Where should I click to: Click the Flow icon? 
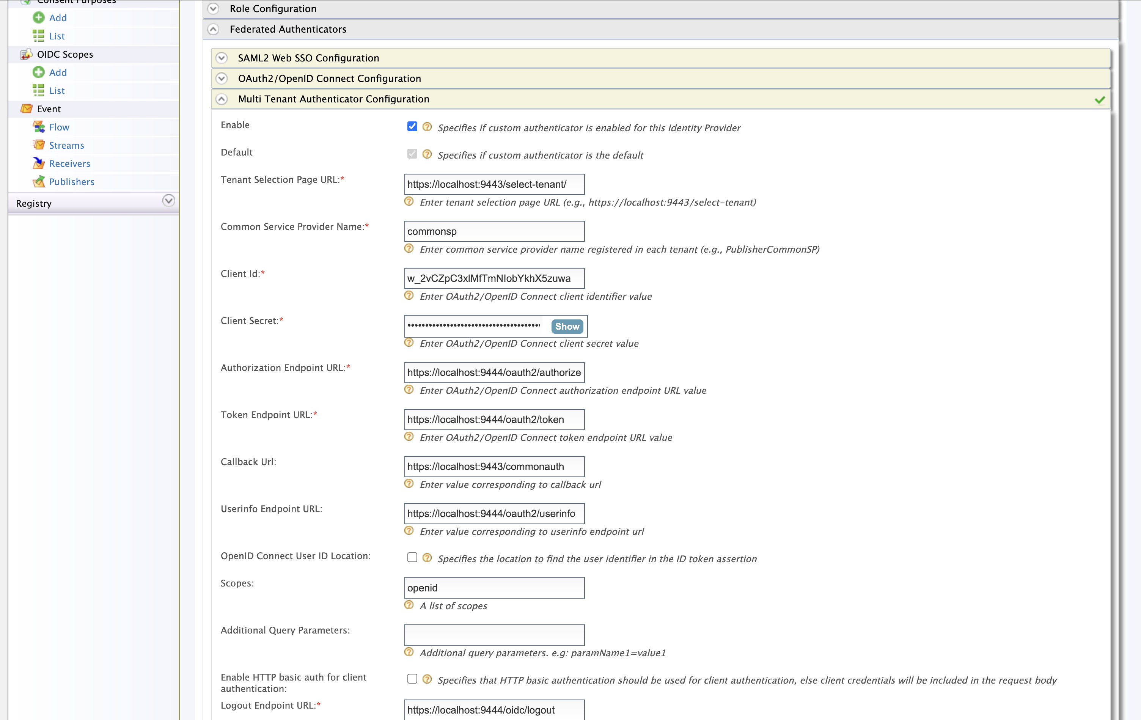tap(38, 127)
